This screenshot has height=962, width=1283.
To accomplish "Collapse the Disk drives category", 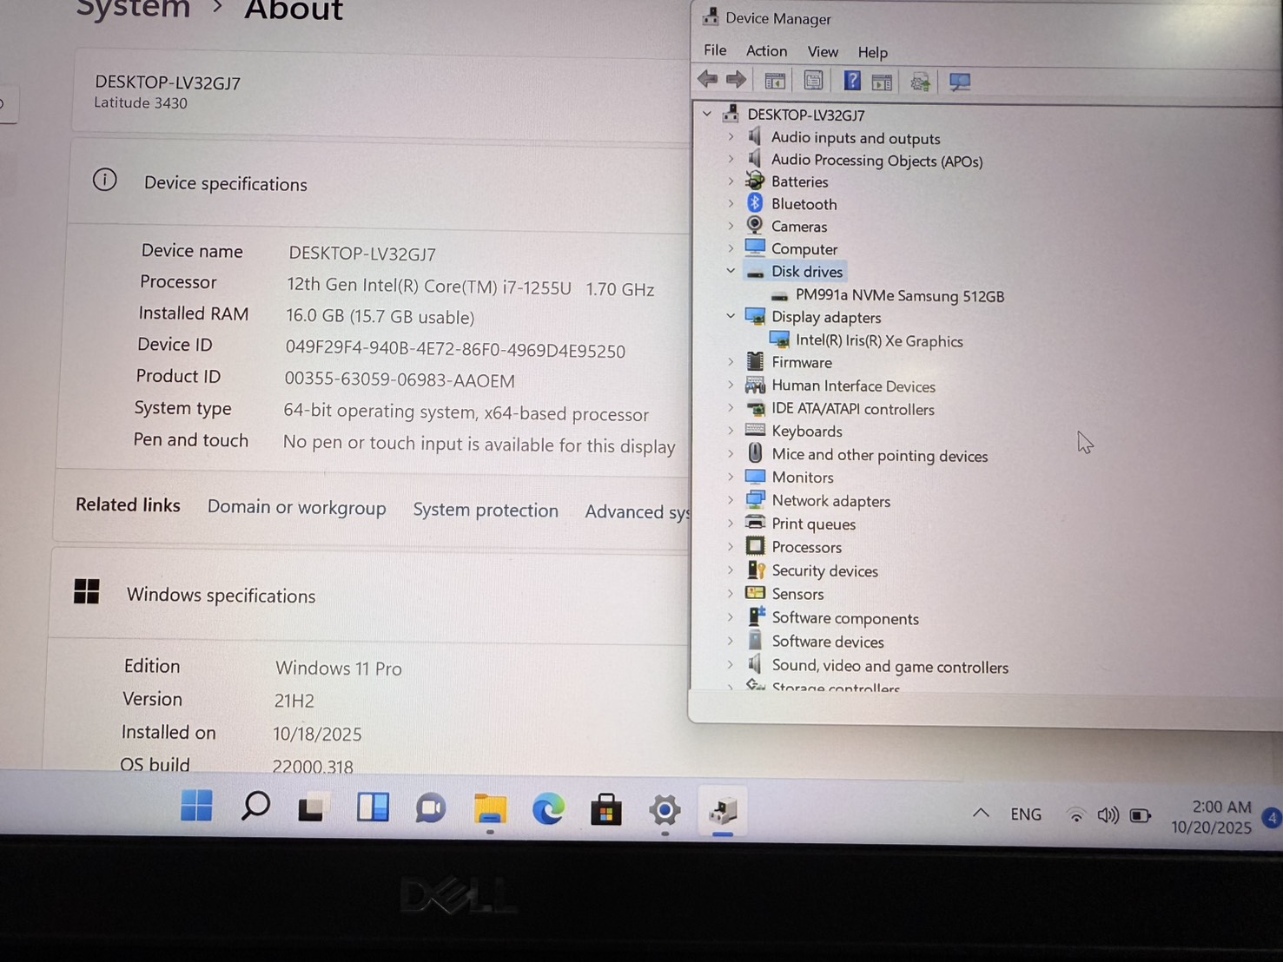I will click(731, 271).
